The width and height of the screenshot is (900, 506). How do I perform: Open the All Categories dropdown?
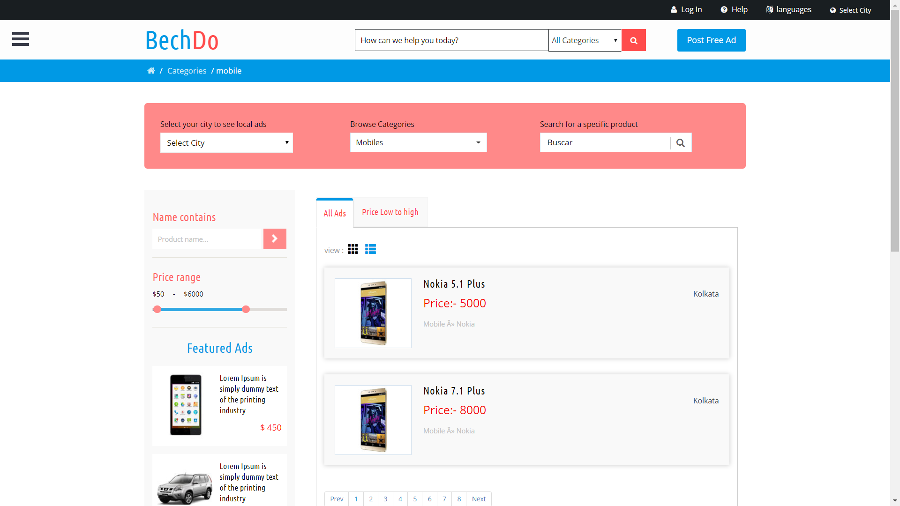click(x=585, y=40)
